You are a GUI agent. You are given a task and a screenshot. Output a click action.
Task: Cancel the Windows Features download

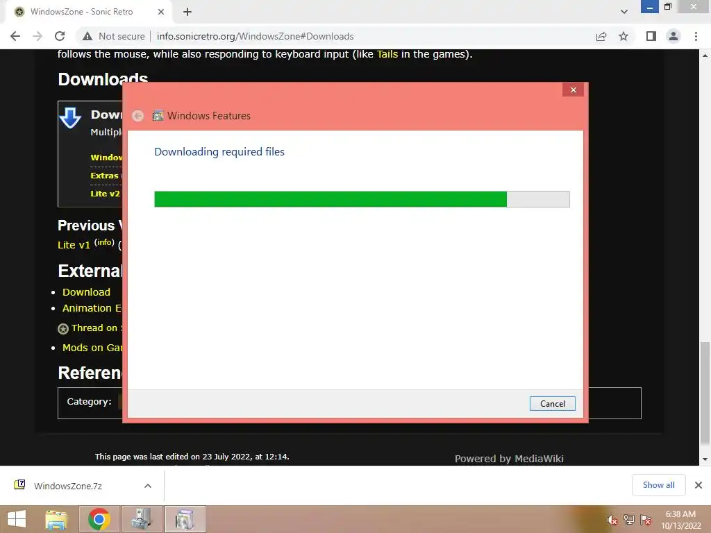click(552, 403)
